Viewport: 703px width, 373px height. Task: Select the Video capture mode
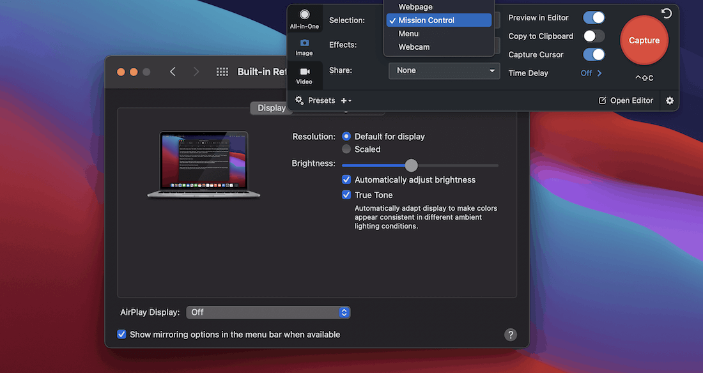pos(304,73)
